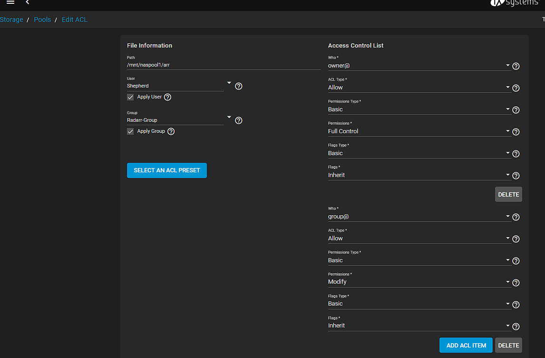Click Select an ACL Preset button

tap(167, 170)
